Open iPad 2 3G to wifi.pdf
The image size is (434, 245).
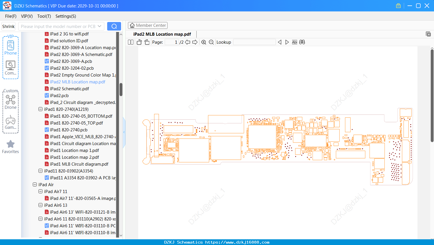point(69,34)
